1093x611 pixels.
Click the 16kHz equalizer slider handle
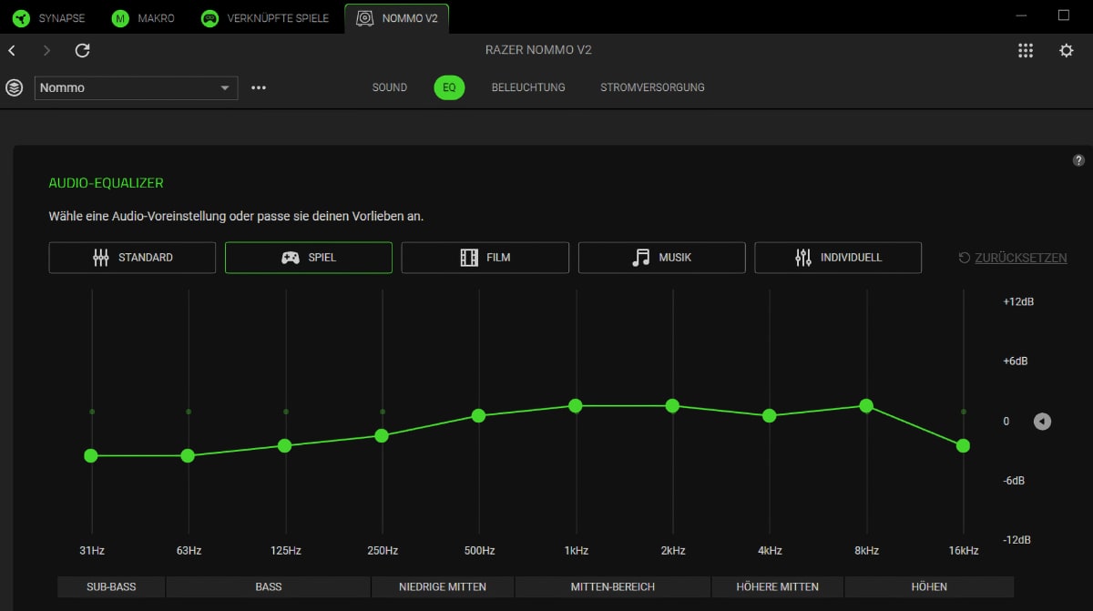(963, 445)
